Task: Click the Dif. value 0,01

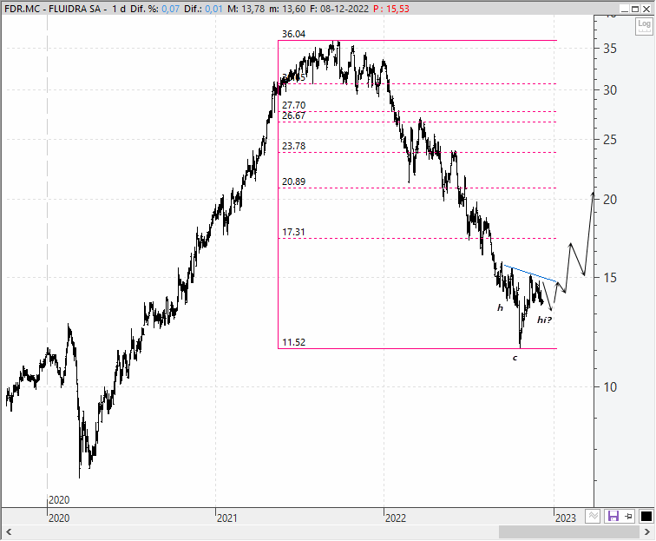Action: pyautogui.click(x=213, y=9)
